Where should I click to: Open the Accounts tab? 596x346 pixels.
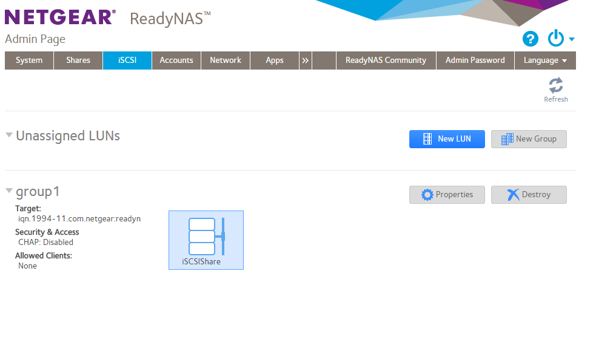click(176, 60)
